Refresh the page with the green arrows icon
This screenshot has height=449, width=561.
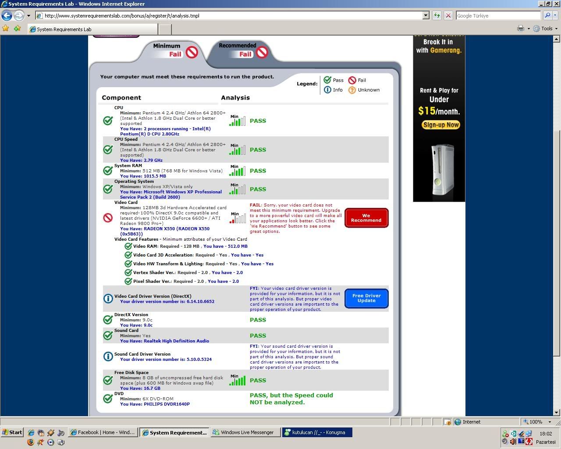click(x=437, y=15)
